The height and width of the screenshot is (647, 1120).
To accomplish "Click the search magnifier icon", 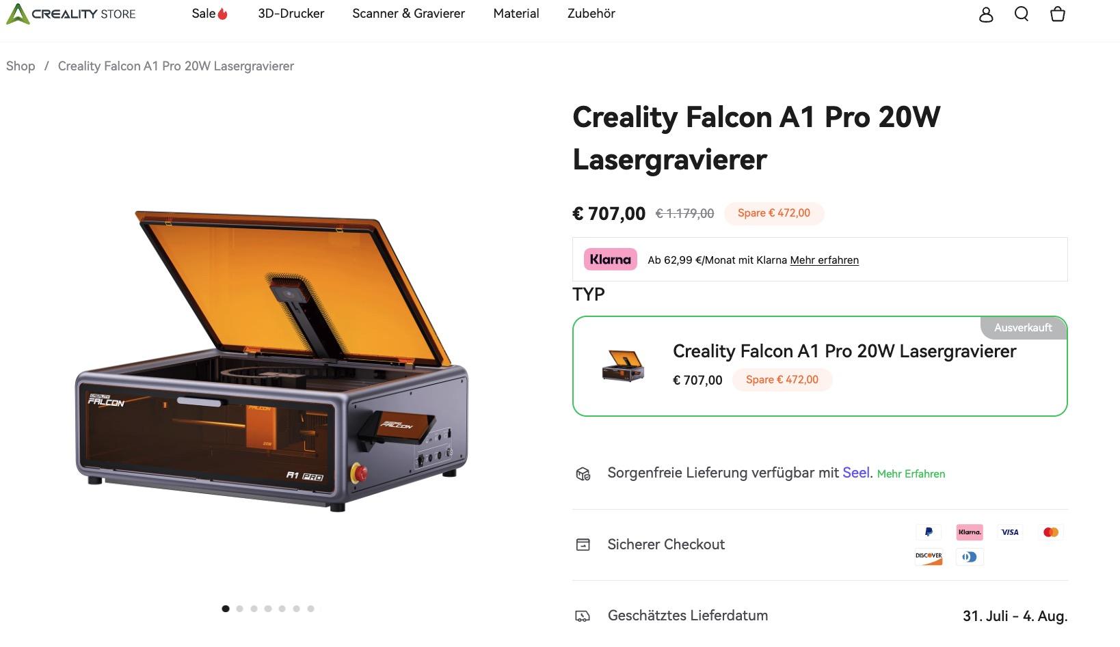I will [1022, 14].
